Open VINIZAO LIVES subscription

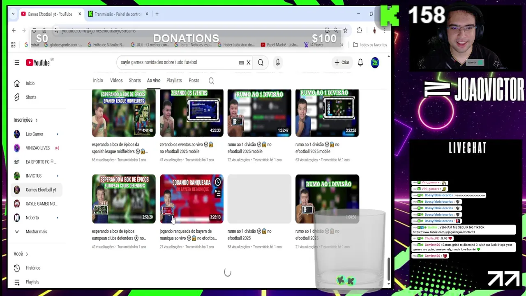click(x=37, y=148)
